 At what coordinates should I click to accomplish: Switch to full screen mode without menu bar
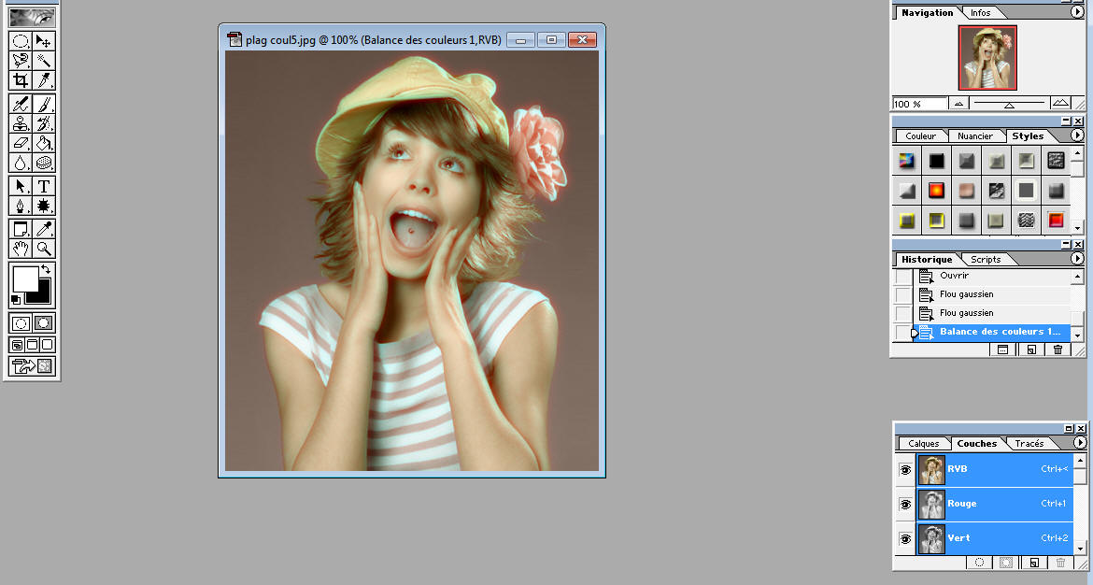[47, 345]
